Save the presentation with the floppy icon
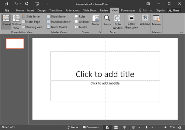Screen dimensions: 185x130 (6, 4)
